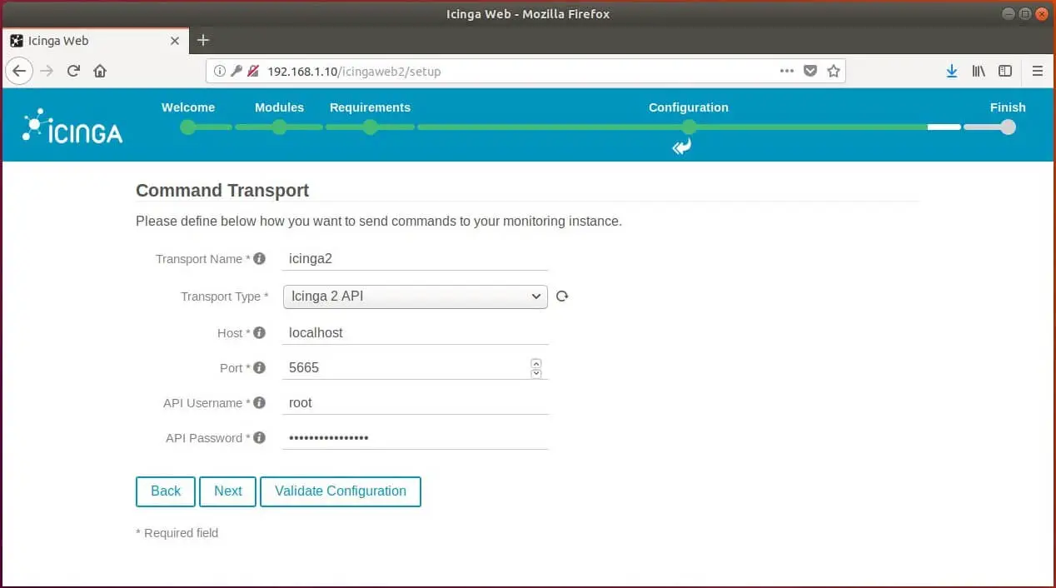
Task: Click the Welcome progress circle marker
Action: 188,127
